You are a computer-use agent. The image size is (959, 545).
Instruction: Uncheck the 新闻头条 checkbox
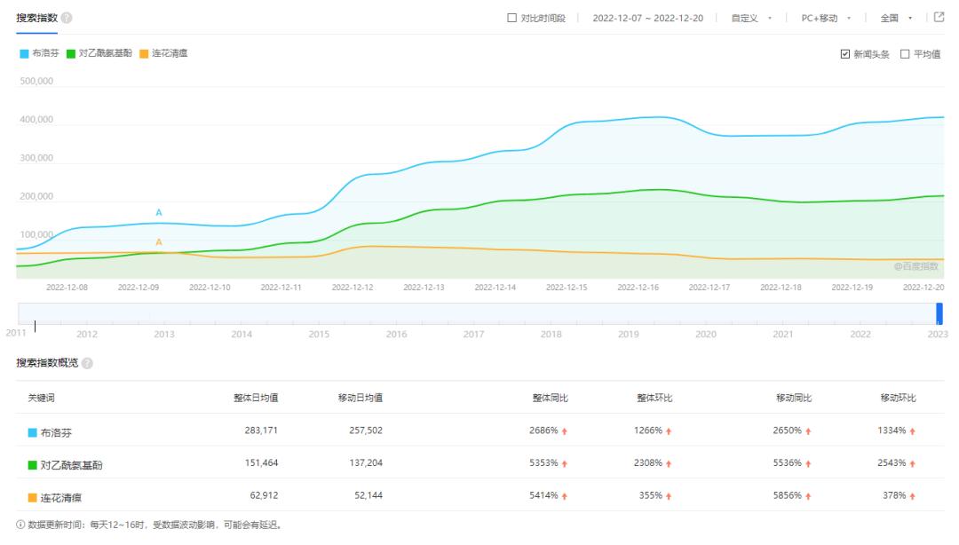(x=845, y=54)
